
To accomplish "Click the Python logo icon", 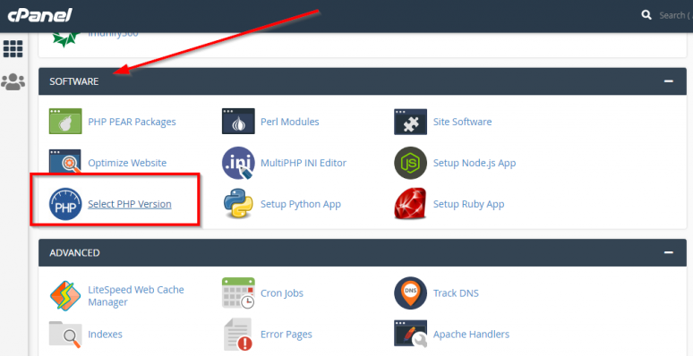I will click(238, 203).
